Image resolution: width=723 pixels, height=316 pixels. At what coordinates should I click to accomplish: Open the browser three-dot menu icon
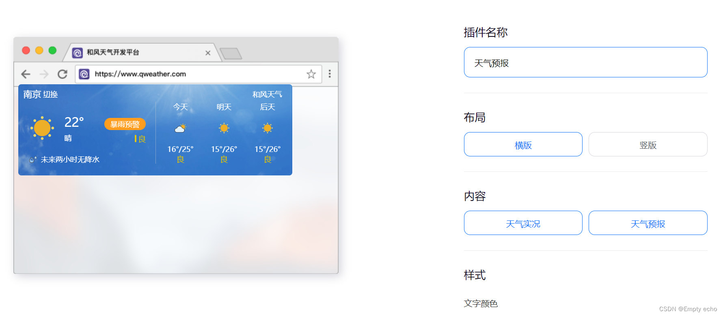[x=330, y=74]
